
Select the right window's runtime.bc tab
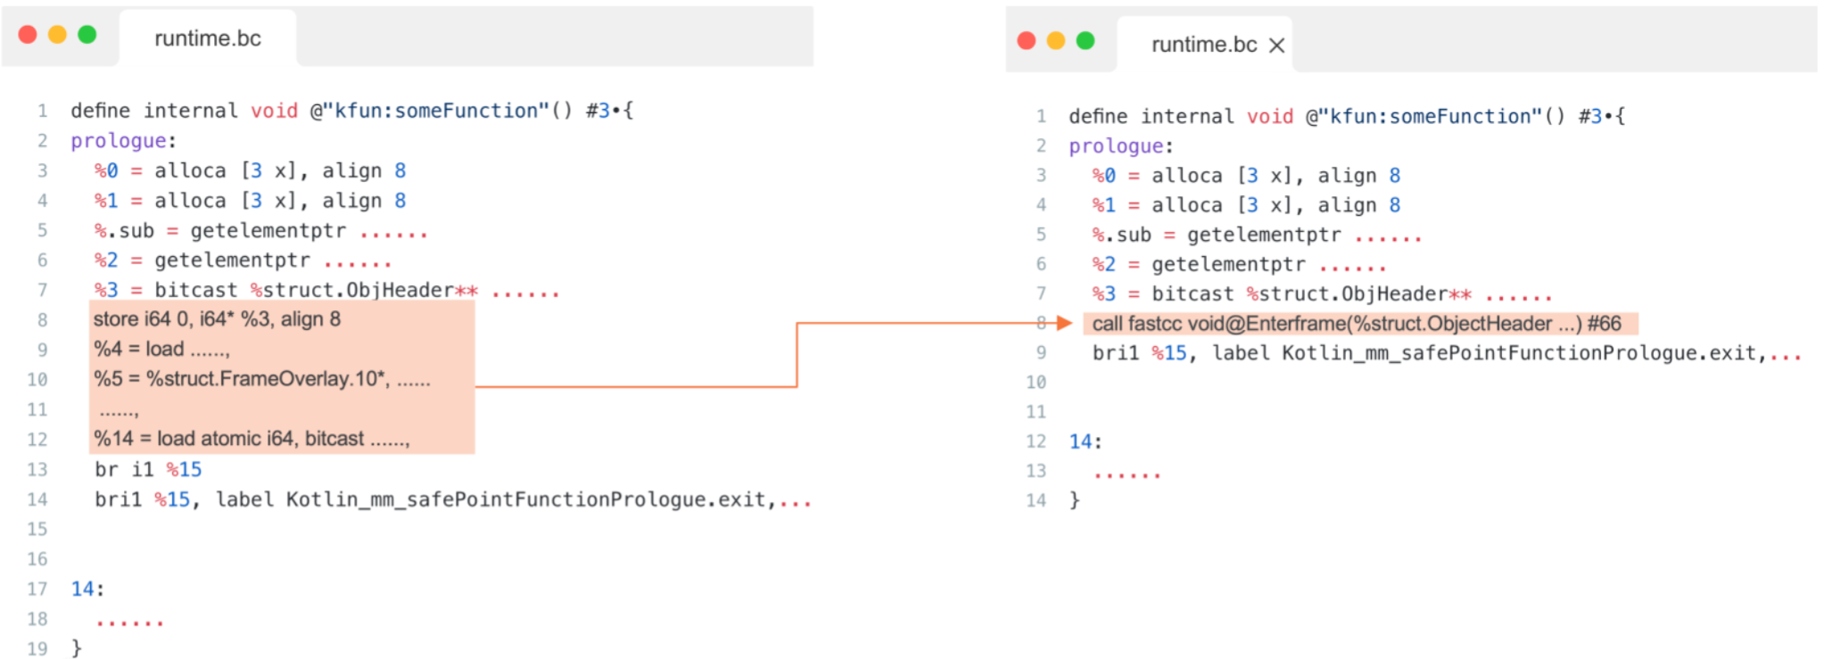click(x=1203, y=45)
